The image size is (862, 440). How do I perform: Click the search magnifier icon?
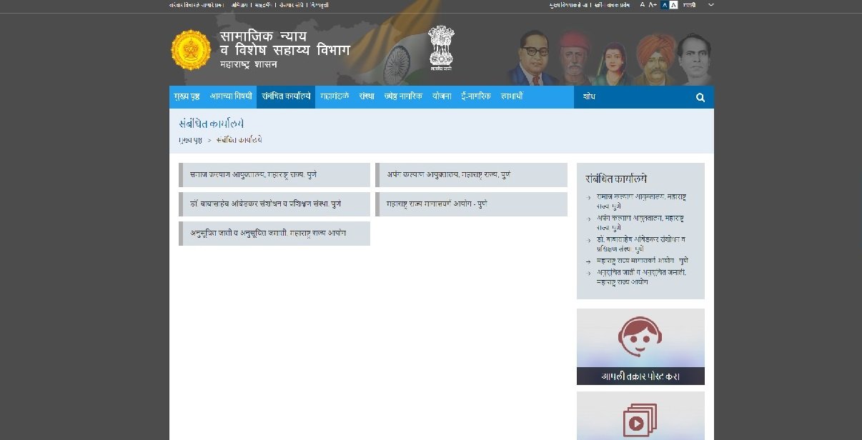(700, 97)
